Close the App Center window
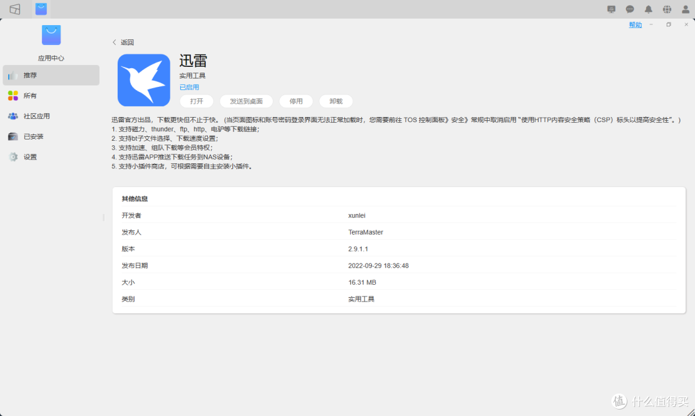This screenshot has height=416, width=695. 686,25
